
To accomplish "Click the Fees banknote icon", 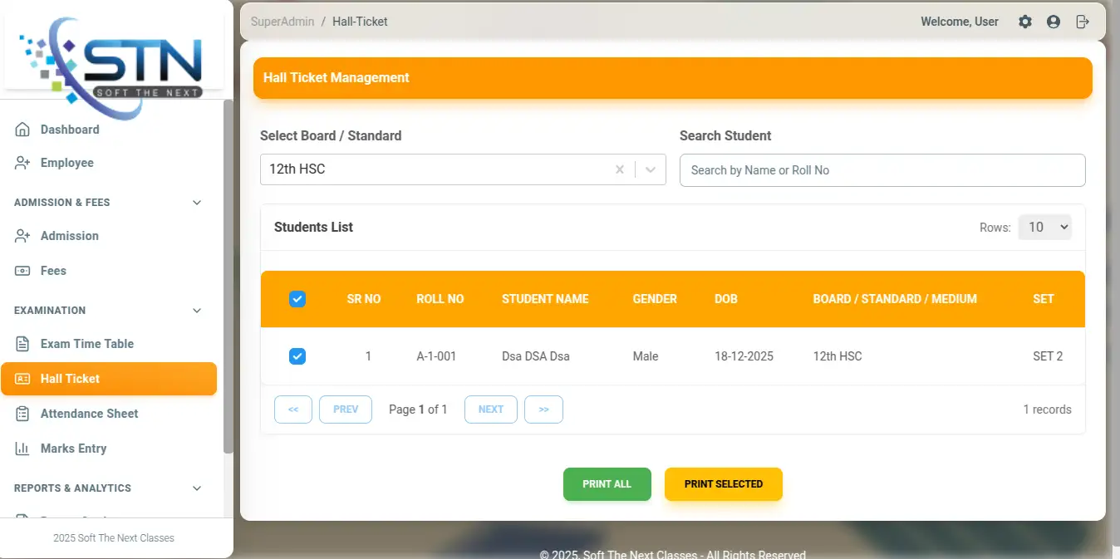I will click(x=22, y=271).
